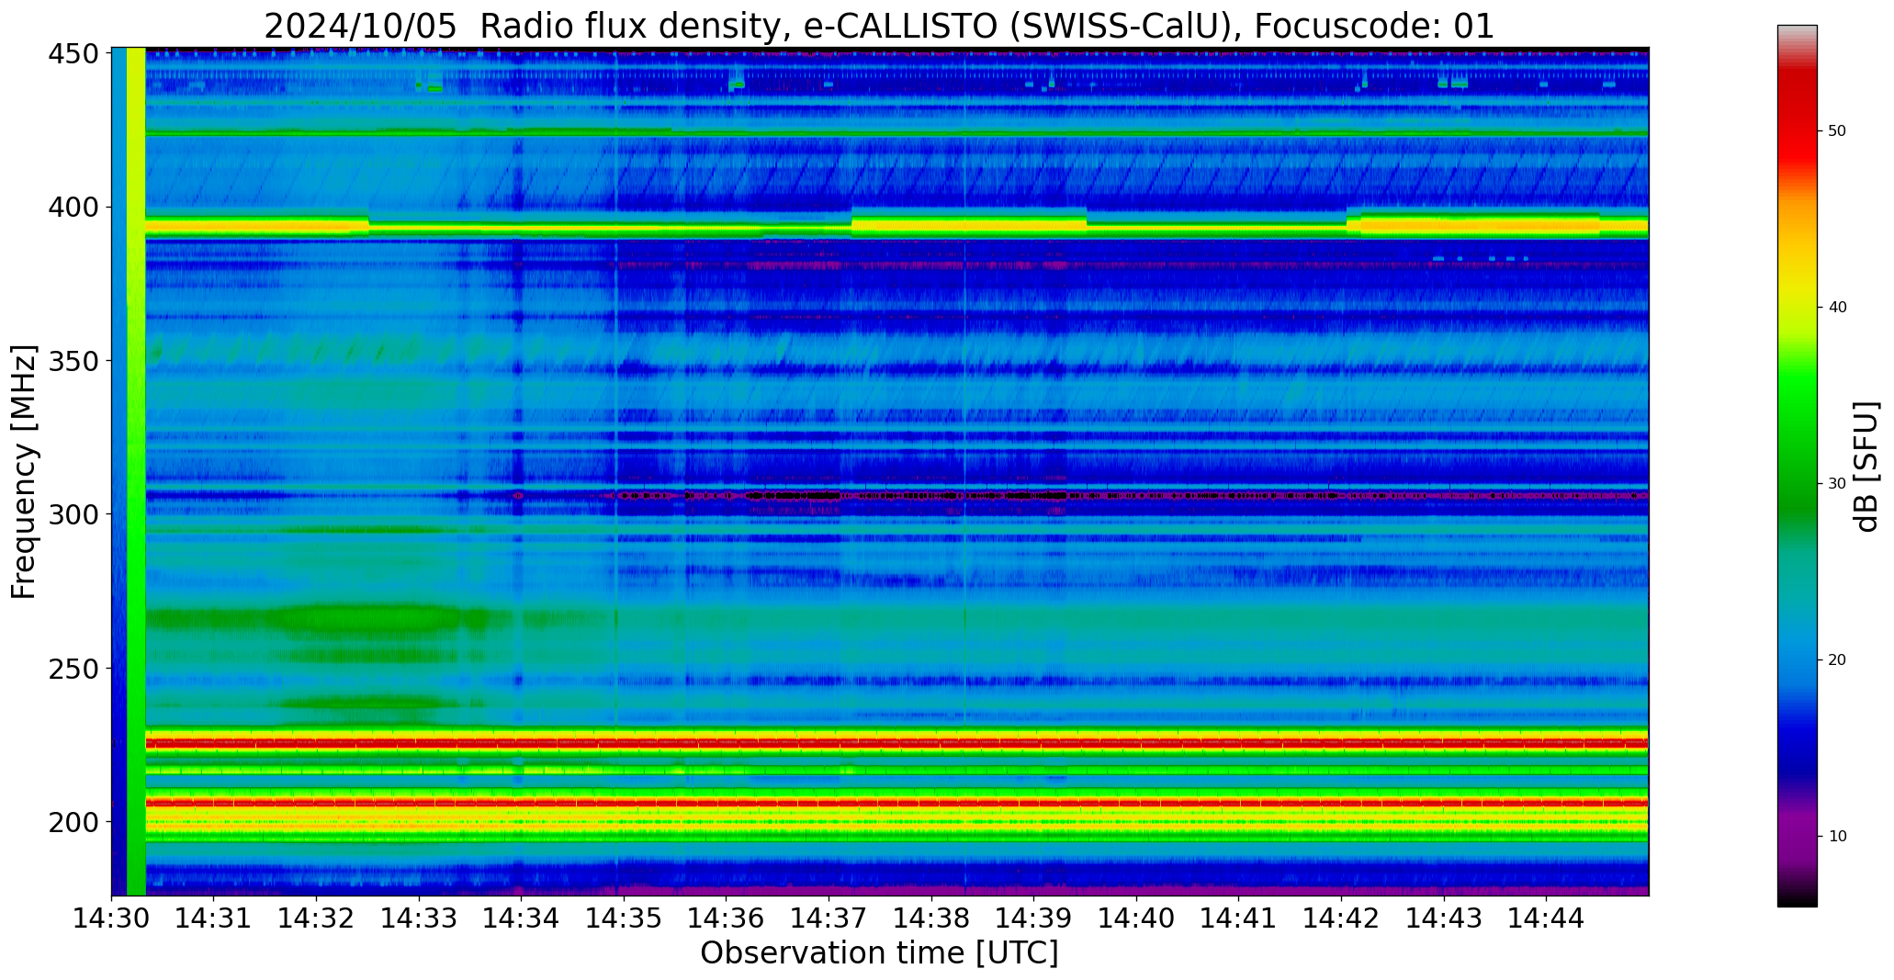1894x980 pixels.
Task: Click the 14:43 time tick label
Action: point(1444,917)
